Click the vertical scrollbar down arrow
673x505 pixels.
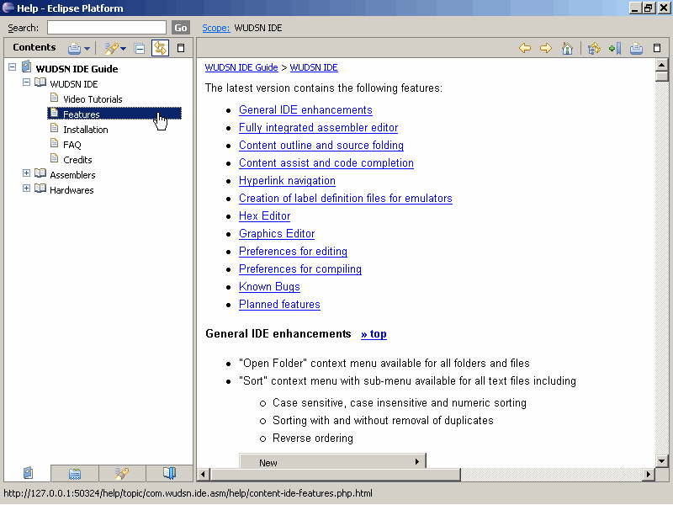point(661,461)
